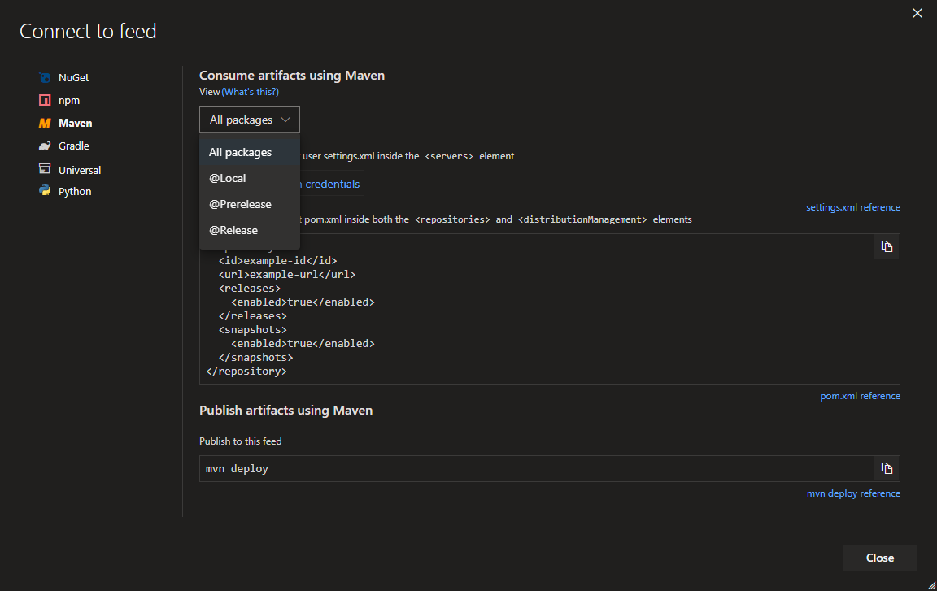Screen dimensions: 937x591
Task: Click the Gradle elephant icon
Action: 45,146
